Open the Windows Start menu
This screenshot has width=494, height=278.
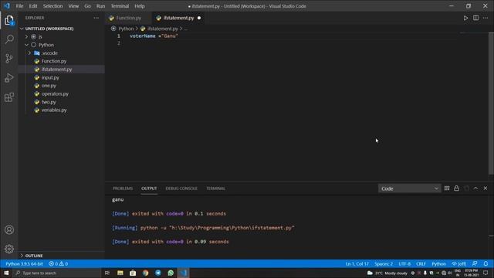pyautogui.click(x=6, y=273)
